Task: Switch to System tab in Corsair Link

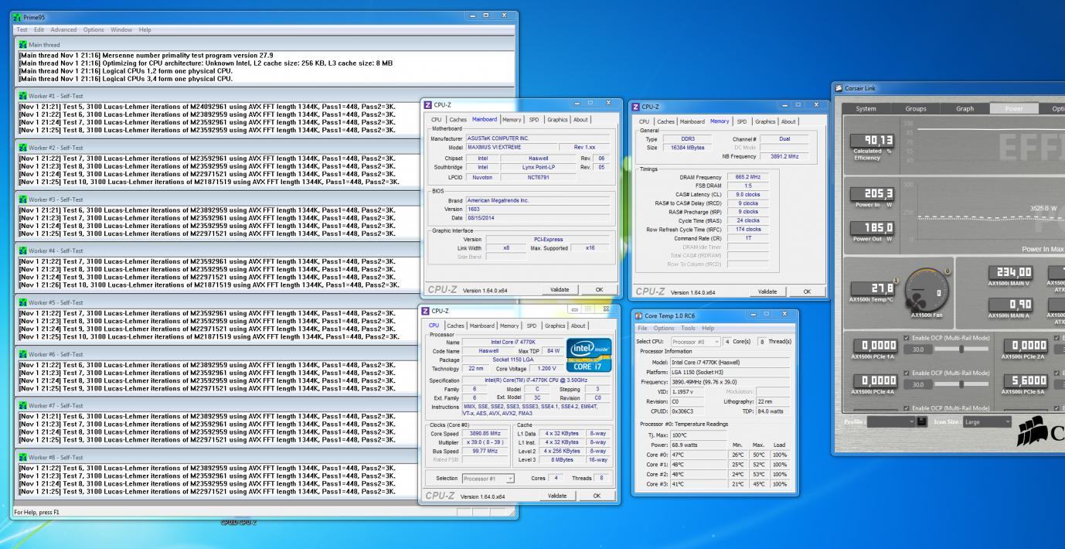Action: [x=866, y=108]
